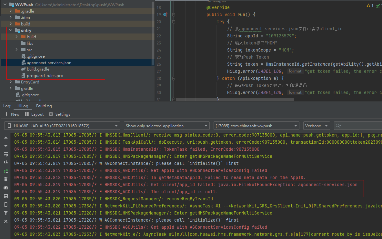This screenshot has height=239, width=382.
Task: Collapse the run() method fold marker on line 19
Action: (174, 14)
